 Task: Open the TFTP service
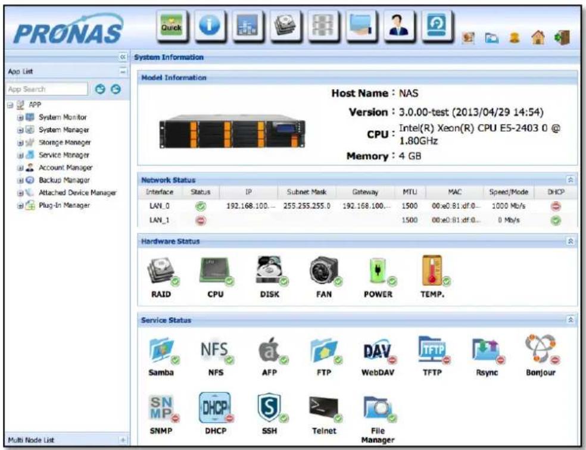click(433, 357)
